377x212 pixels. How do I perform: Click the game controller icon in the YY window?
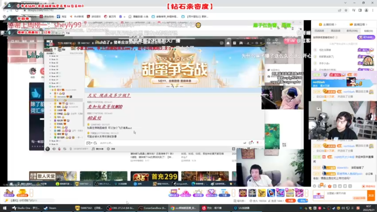pyautogui.click(x=241, y=43)
